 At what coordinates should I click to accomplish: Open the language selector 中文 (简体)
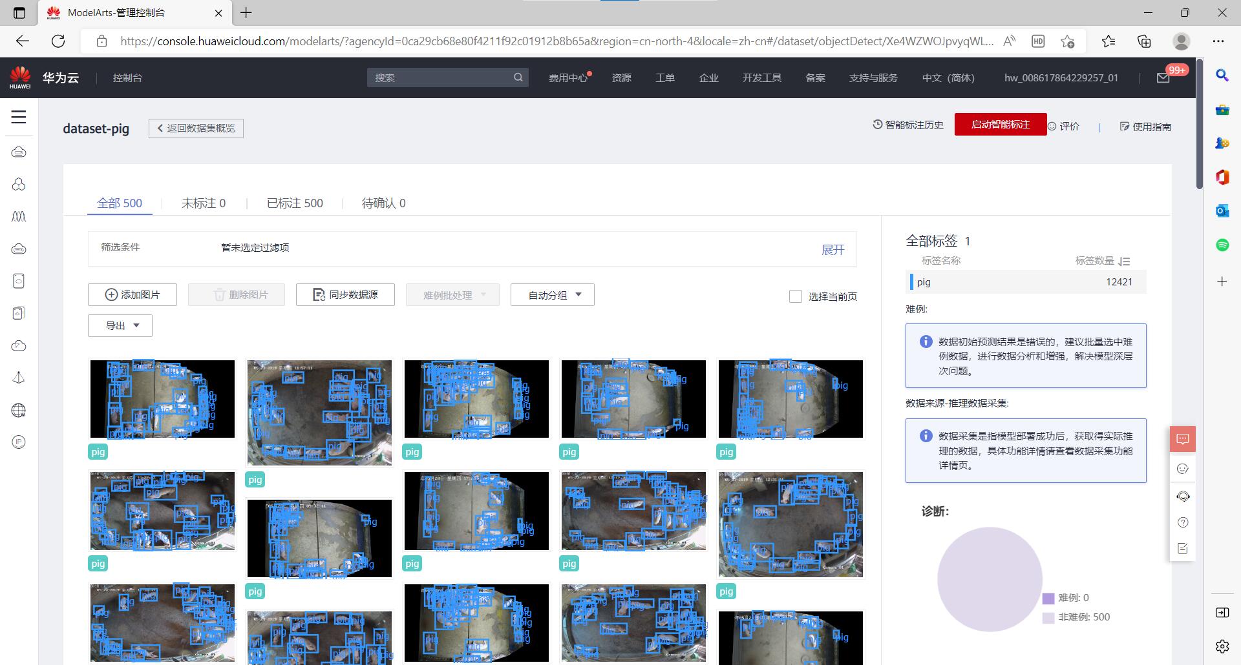pos(948,77)
